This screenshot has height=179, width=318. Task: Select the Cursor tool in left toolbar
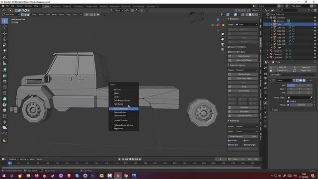click(4, 27)
